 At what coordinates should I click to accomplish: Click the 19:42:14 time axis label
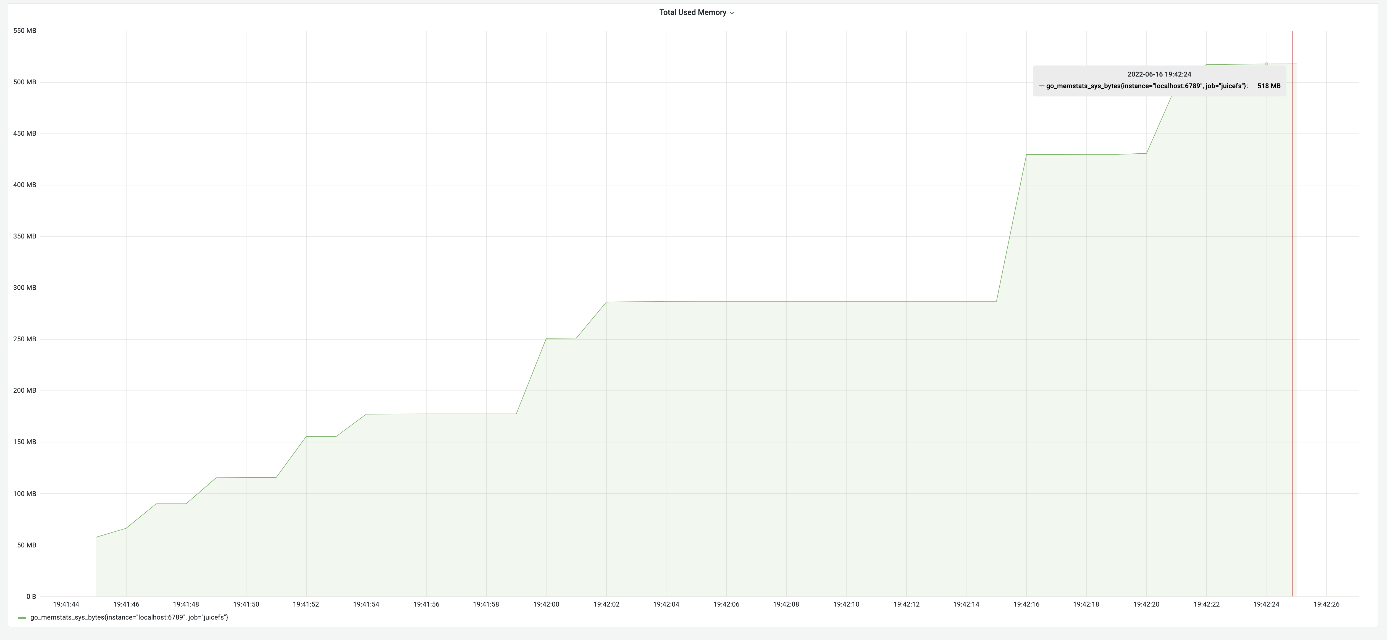pos(966,604)
